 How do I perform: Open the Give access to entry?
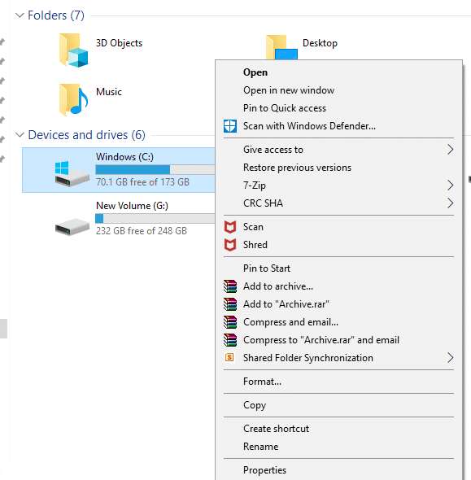tap(338, 150)
